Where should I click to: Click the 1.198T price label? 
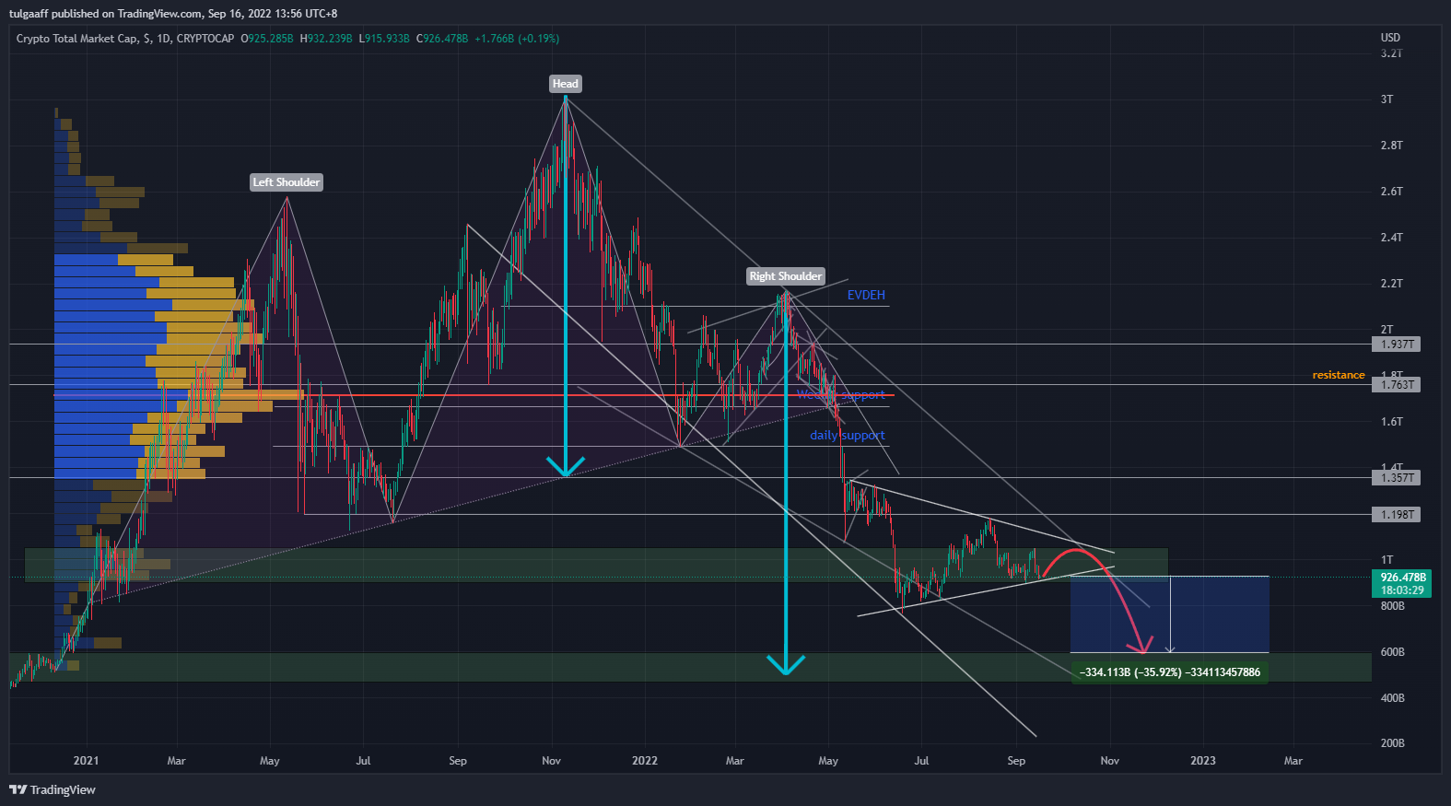(x=1397, y=515)
